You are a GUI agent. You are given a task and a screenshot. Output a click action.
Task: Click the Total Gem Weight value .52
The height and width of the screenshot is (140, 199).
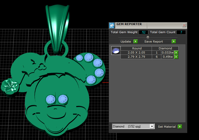point(143,32)
